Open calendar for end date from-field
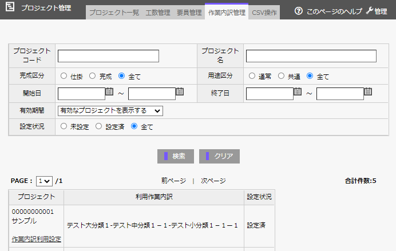Screen dimensions: 396x251 (298, 91)
